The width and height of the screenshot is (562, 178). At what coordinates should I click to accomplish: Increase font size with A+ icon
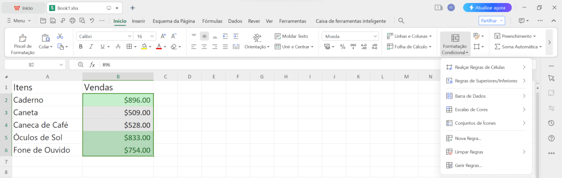click(163, 36)
